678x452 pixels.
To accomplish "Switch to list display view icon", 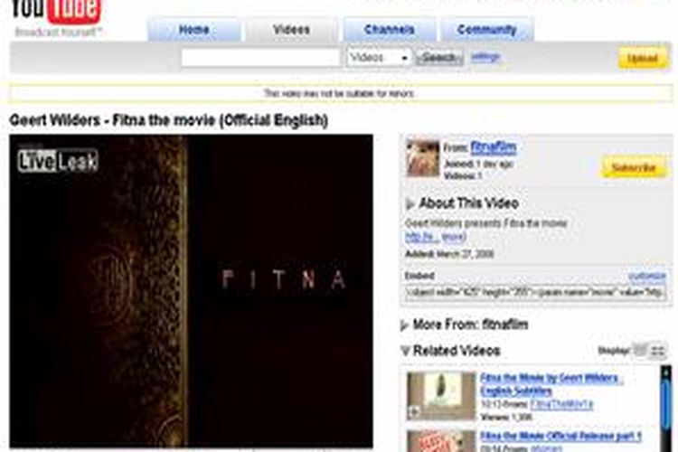I will 640,351.
